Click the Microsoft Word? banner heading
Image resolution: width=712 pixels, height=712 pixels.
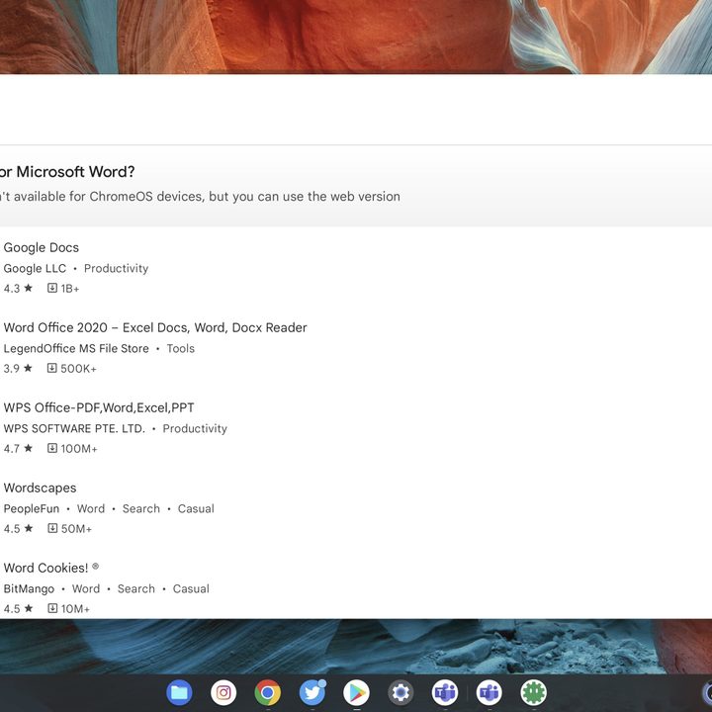click(67, 172)
